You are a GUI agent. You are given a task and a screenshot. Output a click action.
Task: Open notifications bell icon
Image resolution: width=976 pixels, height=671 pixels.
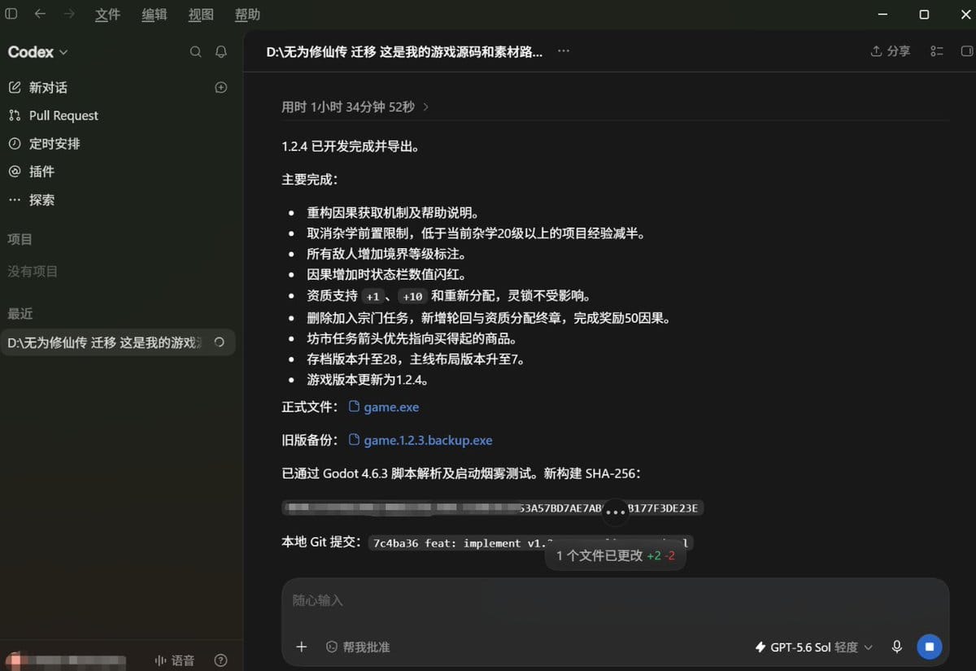coord(220,52)
